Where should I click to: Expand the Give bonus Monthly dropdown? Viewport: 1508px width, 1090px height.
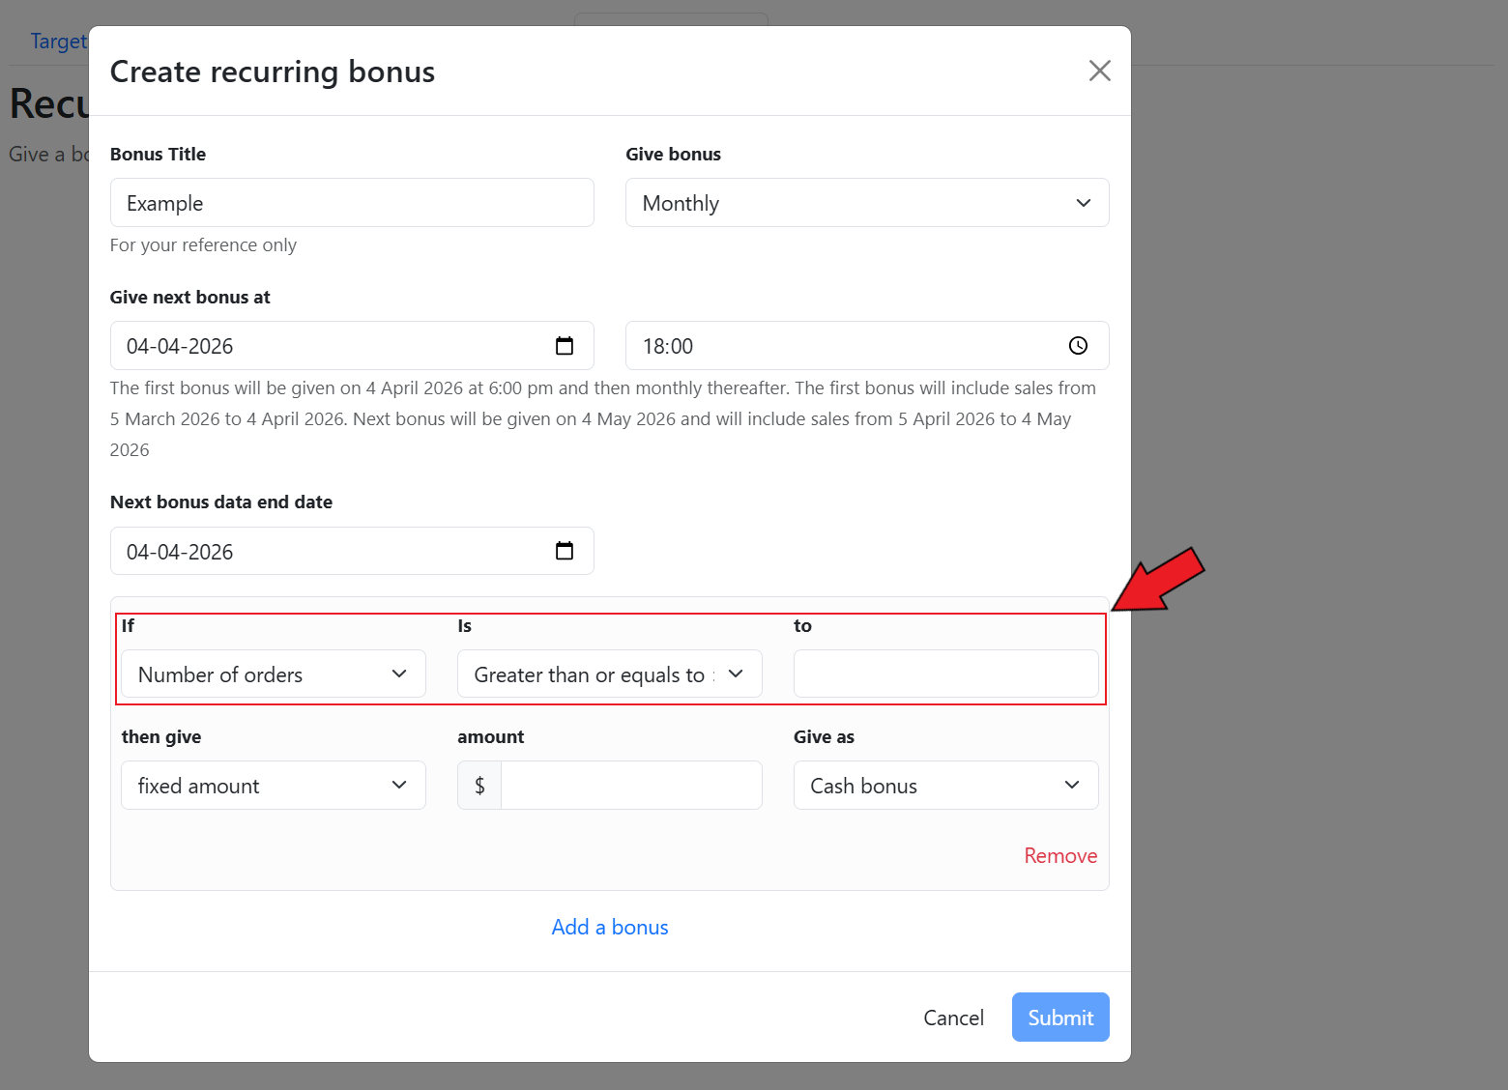866,203
